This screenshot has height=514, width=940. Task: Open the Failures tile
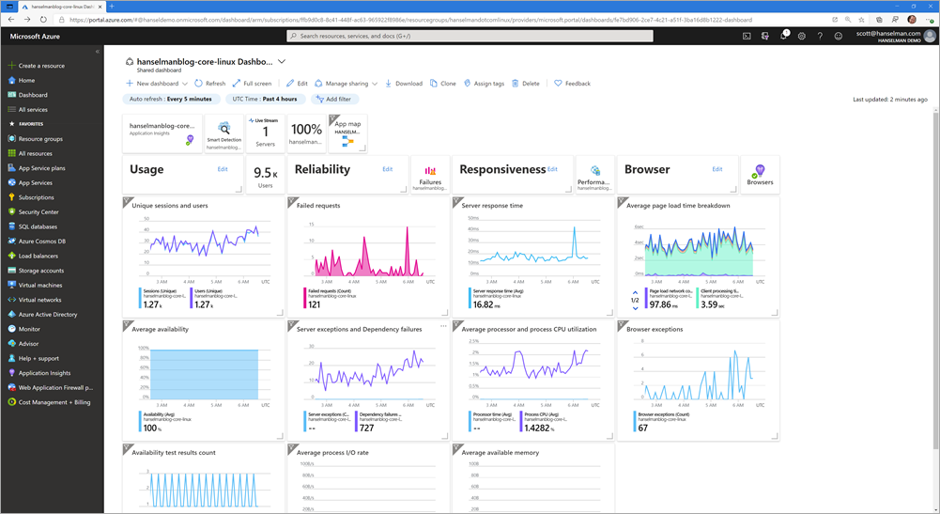pos(430,172)
